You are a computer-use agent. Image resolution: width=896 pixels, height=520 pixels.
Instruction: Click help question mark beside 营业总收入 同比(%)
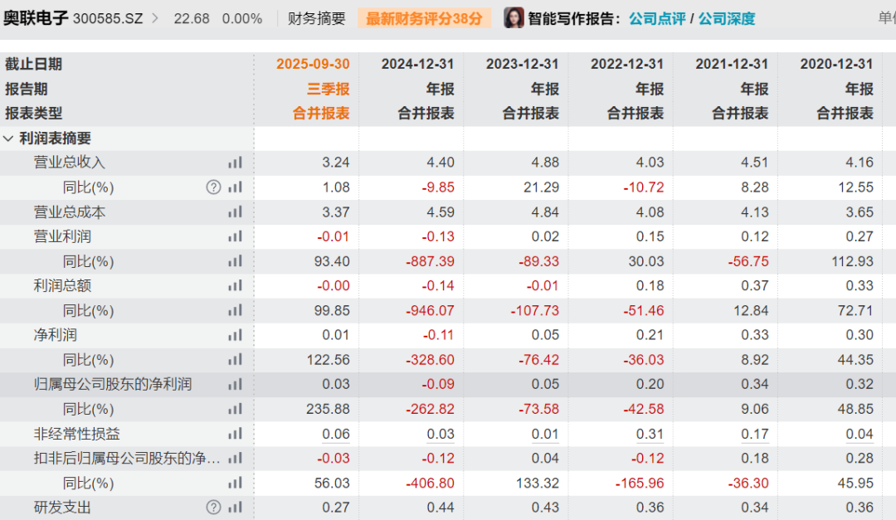213,187
